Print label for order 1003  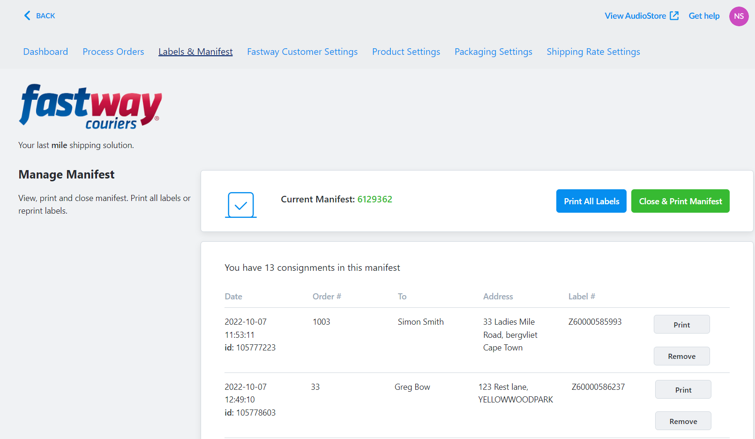(x=682, y=324)
